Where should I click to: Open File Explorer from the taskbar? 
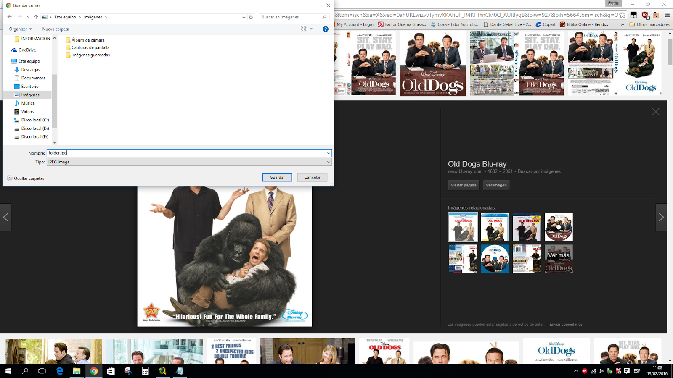[77, 371]
